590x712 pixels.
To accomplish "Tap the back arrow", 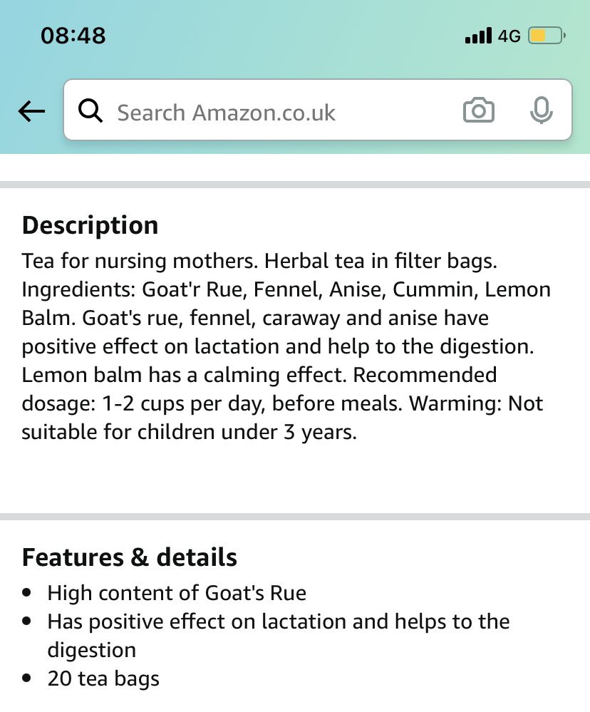I will click(32, 111).
